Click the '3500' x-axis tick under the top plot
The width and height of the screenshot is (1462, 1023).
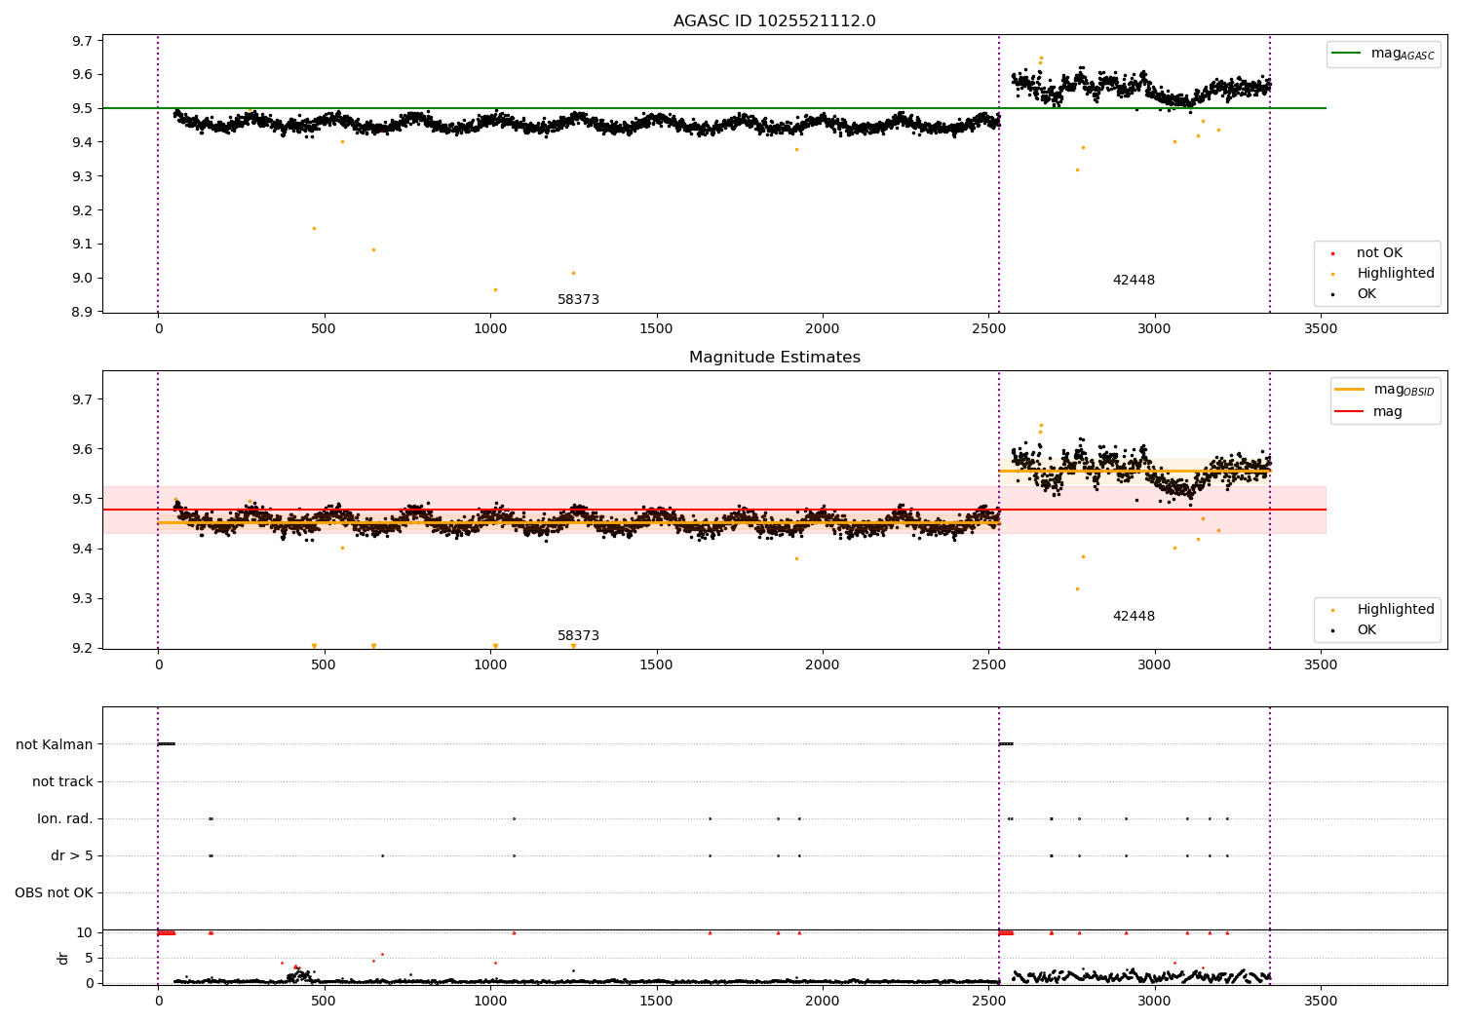(1321, 329)
